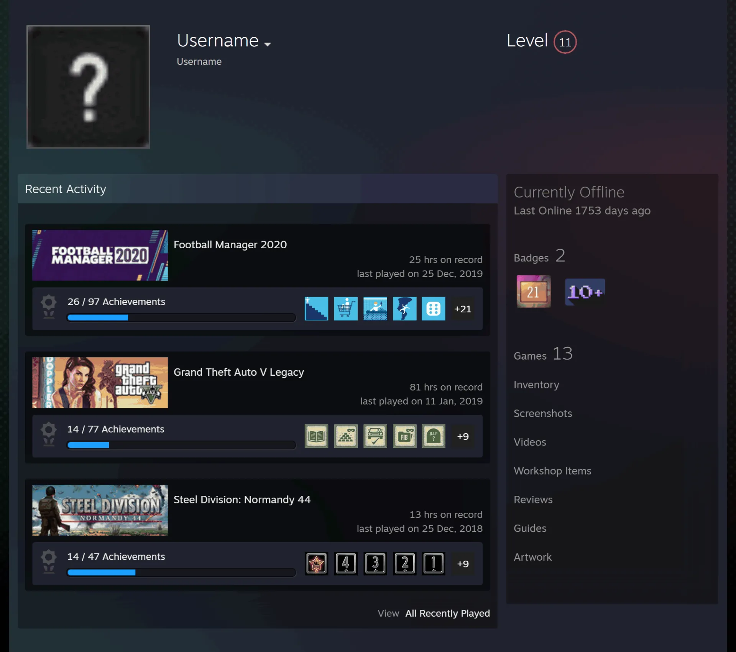This screenshot has height=652, width=736.
Task: Expand the +21 more achievements for Football Manager
Action: point(463,309)
